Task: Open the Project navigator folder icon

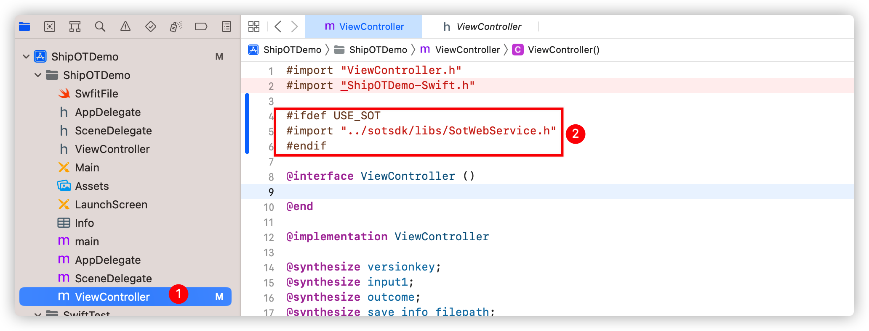Action: [x=24, y=27]
